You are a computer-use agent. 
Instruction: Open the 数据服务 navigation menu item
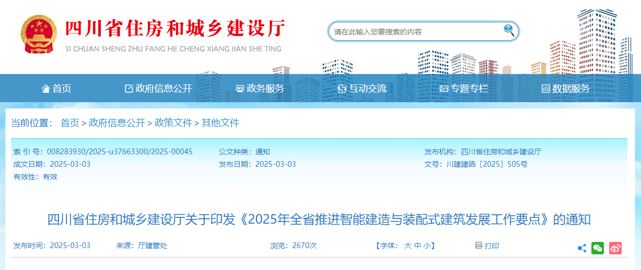[x=566, y=89]
